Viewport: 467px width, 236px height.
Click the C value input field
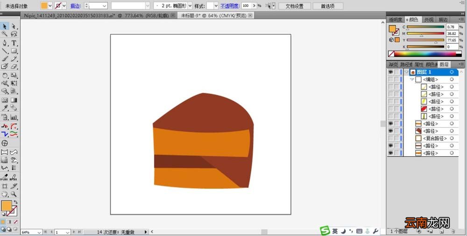coord(452,27)
